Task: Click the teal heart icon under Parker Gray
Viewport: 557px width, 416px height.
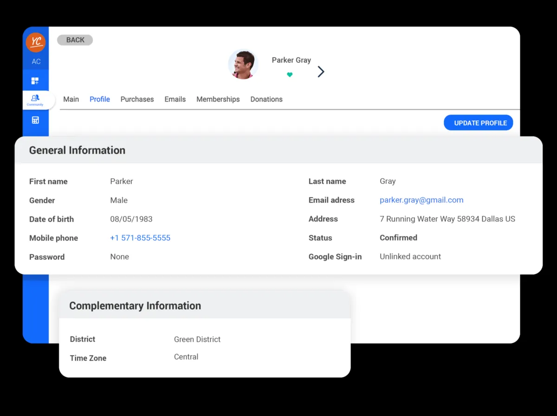Action: click(290, 74)
